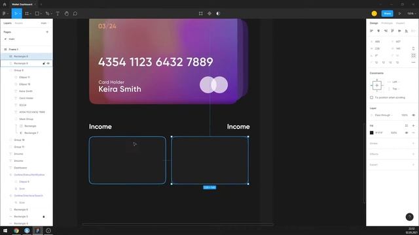Select the Hand tool

[x=67, y=14]
